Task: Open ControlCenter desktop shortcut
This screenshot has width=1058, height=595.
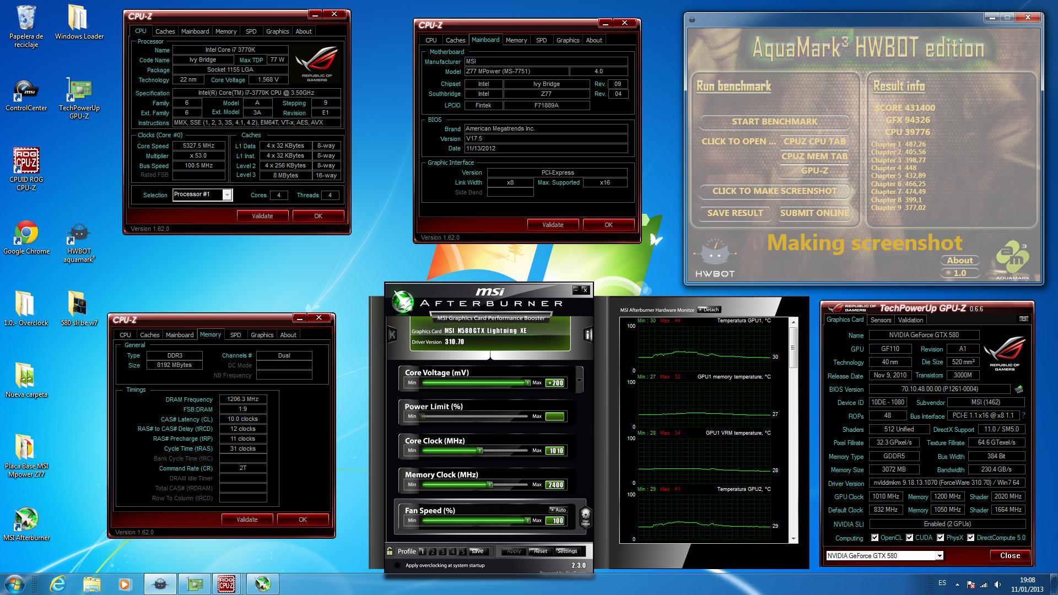Action: [x=26, y=95]
